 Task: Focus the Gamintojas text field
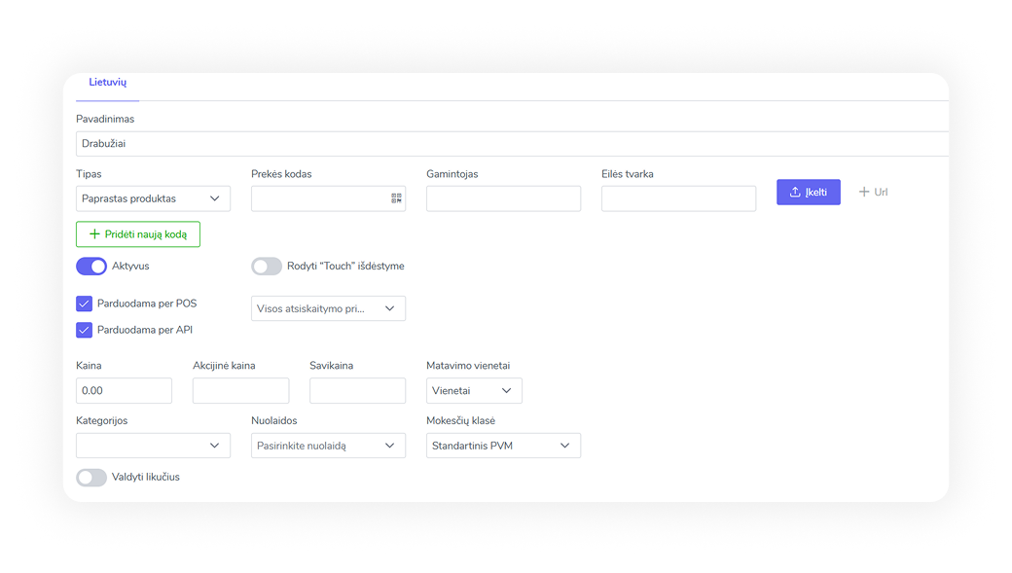click(x=503, y=198)
